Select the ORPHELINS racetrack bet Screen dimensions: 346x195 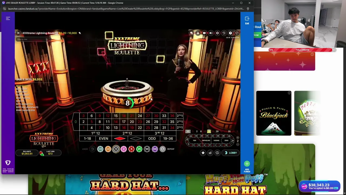click(206, 141)
